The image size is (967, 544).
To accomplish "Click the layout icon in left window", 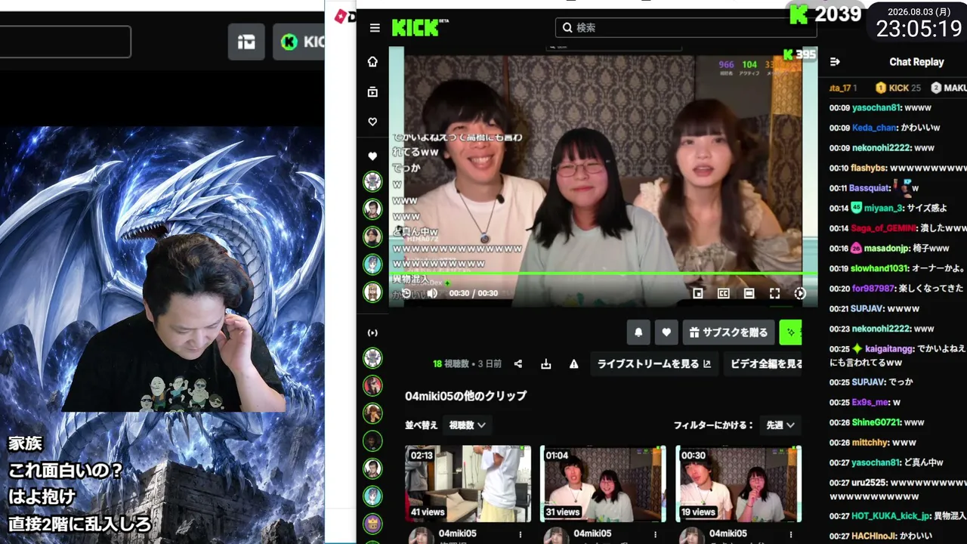I will pyautogui.click(x=246, y=42).
